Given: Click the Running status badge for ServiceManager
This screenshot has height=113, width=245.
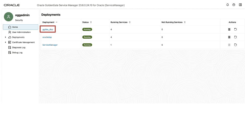Looking at the screenshot, I should point(87,45).
